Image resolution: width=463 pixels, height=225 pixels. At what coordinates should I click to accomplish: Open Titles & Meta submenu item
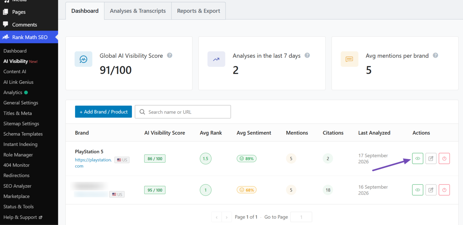coord(18,113)
